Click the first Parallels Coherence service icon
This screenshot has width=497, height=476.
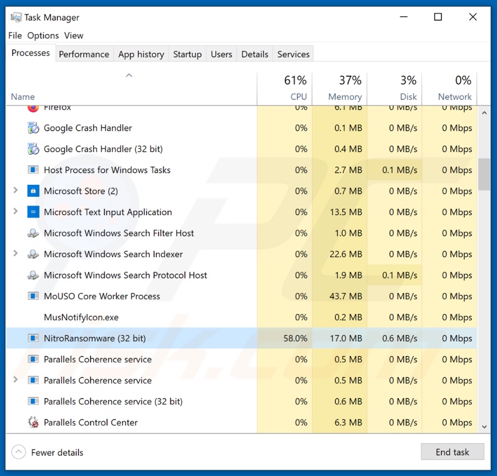33,359
